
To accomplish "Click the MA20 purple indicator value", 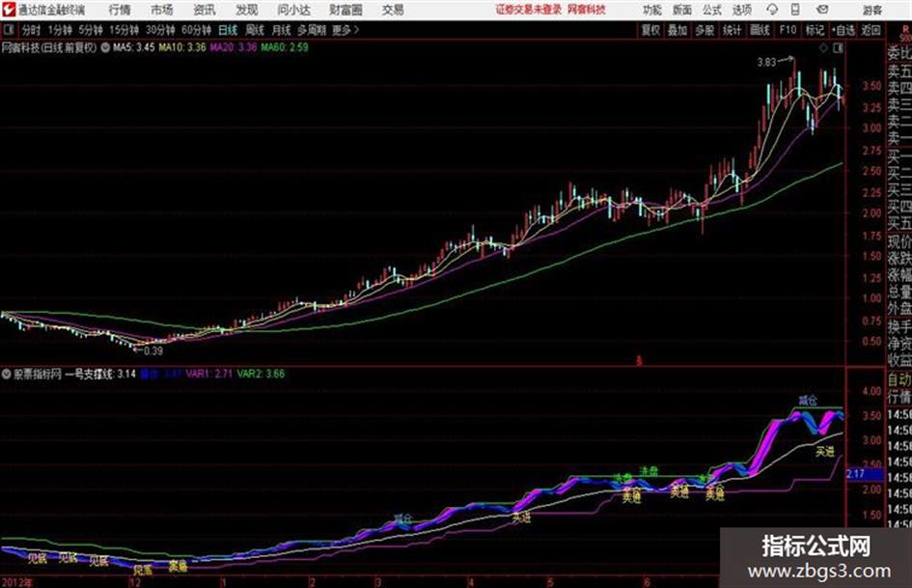I will 234,47.
